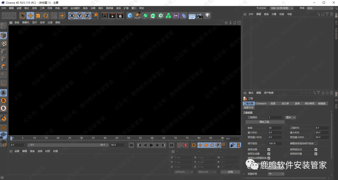Screen dimensions: 338x180
Task: Open the 厘米 unit dropdown
Action: (x=290, y=117)
